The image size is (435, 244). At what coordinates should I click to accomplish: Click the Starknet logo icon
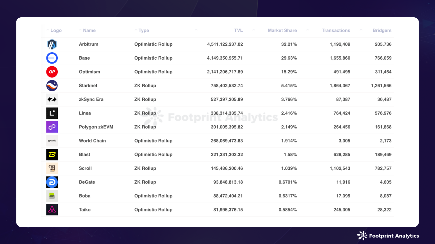[52, 86]
